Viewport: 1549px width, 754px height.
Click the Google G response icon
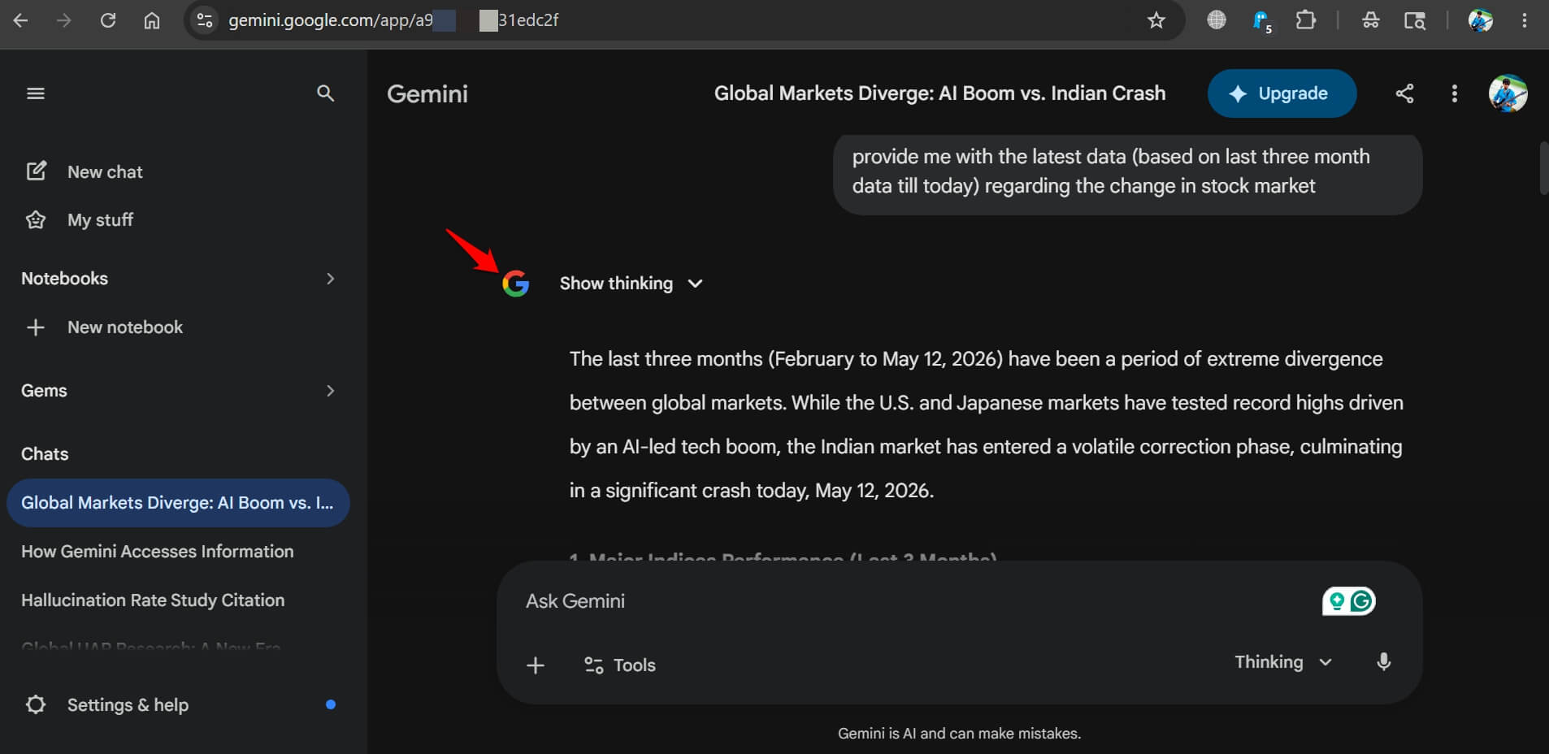tap(515, 284)
